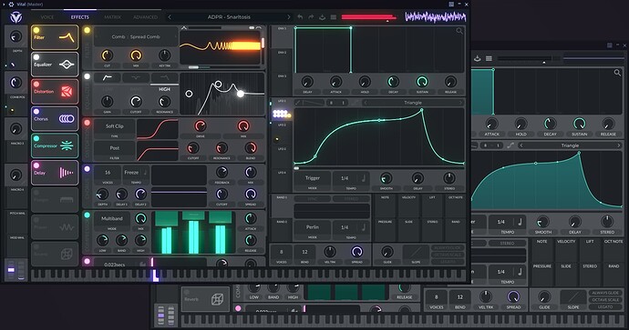This screenshot has width=629, height=330.
Task: Click the disabled Flanger effect icon
Action: [x=67, y=200]
